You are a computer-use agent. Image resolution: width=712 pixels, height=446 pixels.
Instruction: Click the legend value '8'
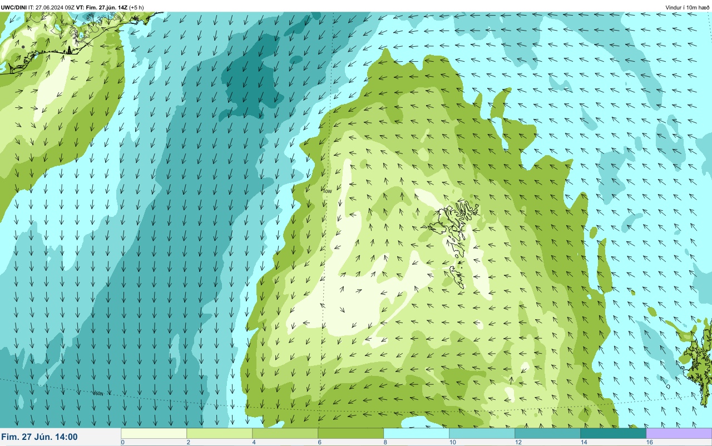[385, 442]
